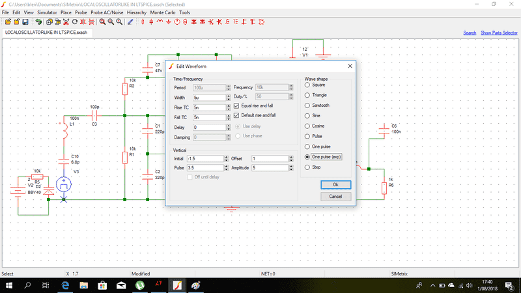
Task: Click the Show Parts Selector link
Action: click(x=499, y=33)
